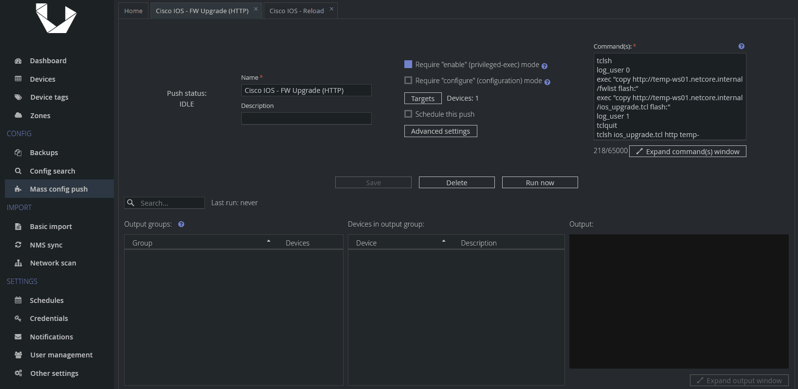
Task: Click help icon beside enable mode option
Action: point(544,66)
